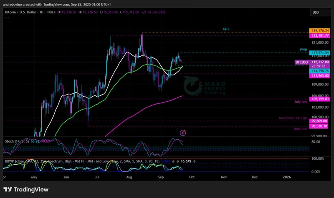The width and height of the screenshot is (334, 198).
Task: Click 2026 on the time axis
Action: [286, 177]
